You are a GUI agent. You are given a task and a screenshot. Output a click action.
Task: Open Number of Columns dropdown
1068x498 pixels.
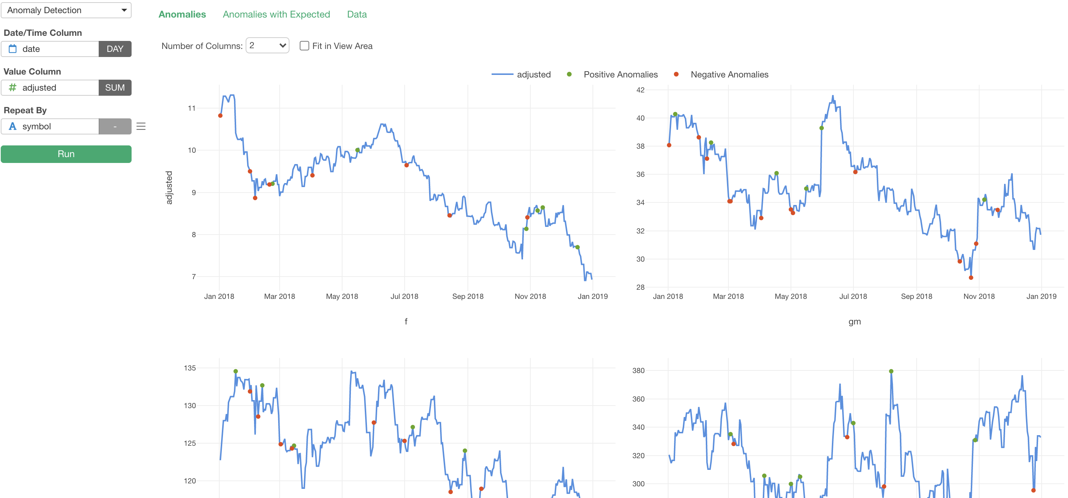pyautogui.click(x=268, y=46)
